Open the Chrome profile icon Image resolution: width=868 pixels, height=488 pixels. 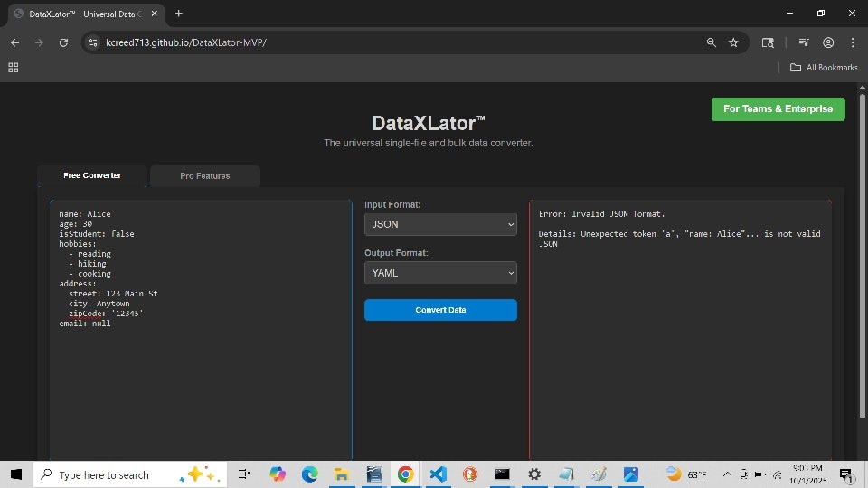click(828, 42)
